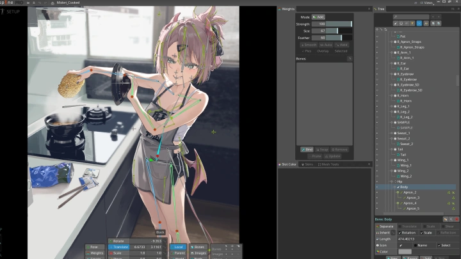Click the Remove bone button
Viewport: 461px width, 259px height.
tap(339, 150)
